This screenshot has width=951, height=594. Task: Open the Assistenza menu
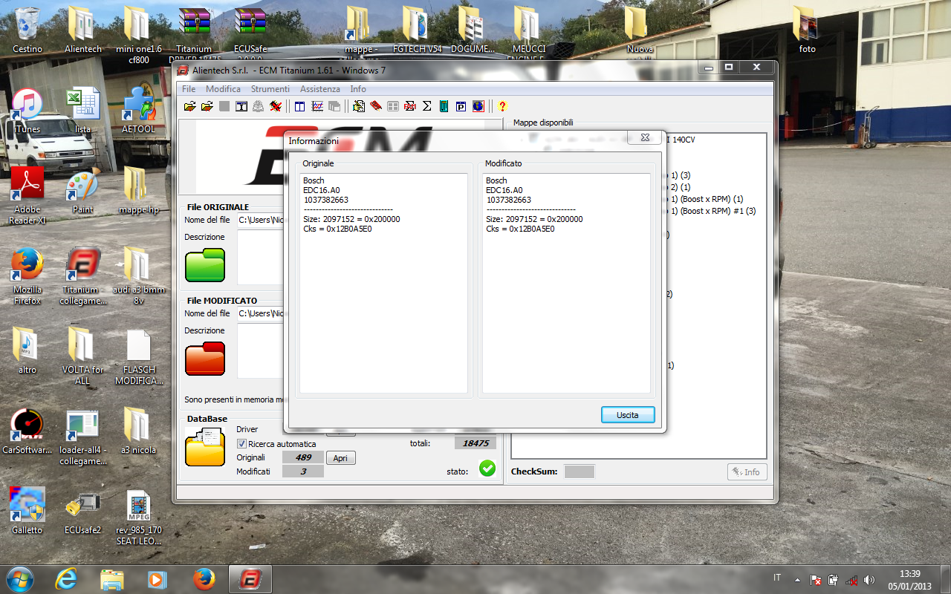320,89
